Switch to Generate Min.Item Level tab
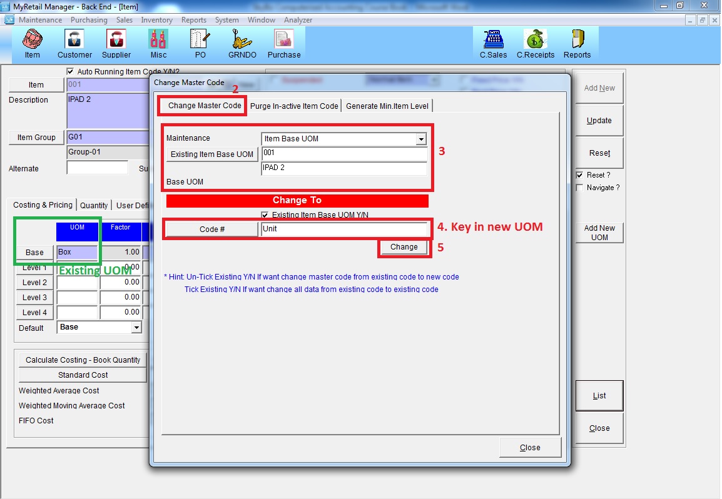 [x=387, y=106]
